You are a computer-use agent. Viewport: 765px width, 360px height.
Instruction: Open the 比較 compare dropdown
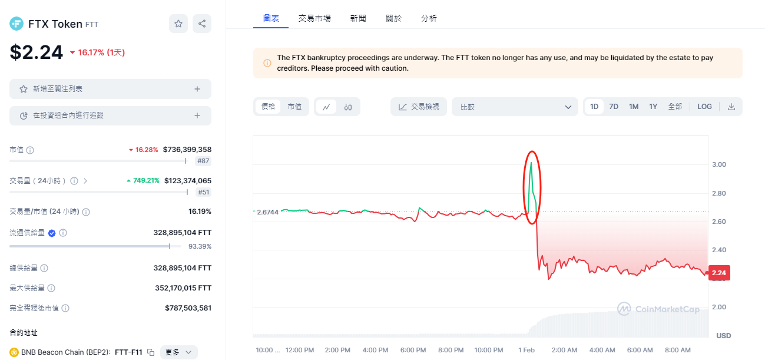(515, 107)
